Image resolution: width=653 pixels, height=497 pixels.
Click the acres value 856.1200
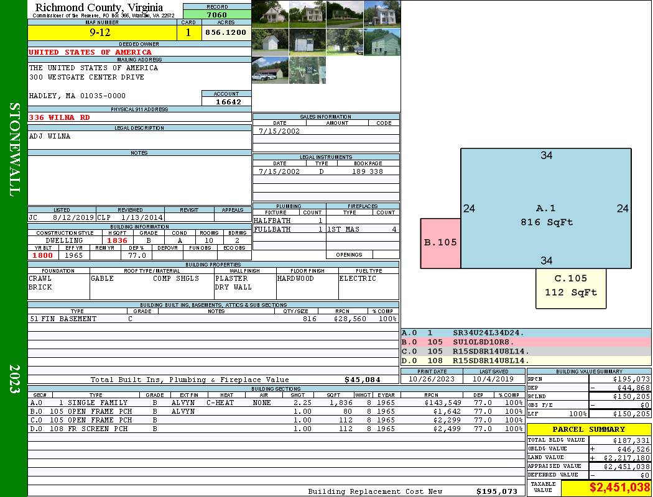(226, 32)
